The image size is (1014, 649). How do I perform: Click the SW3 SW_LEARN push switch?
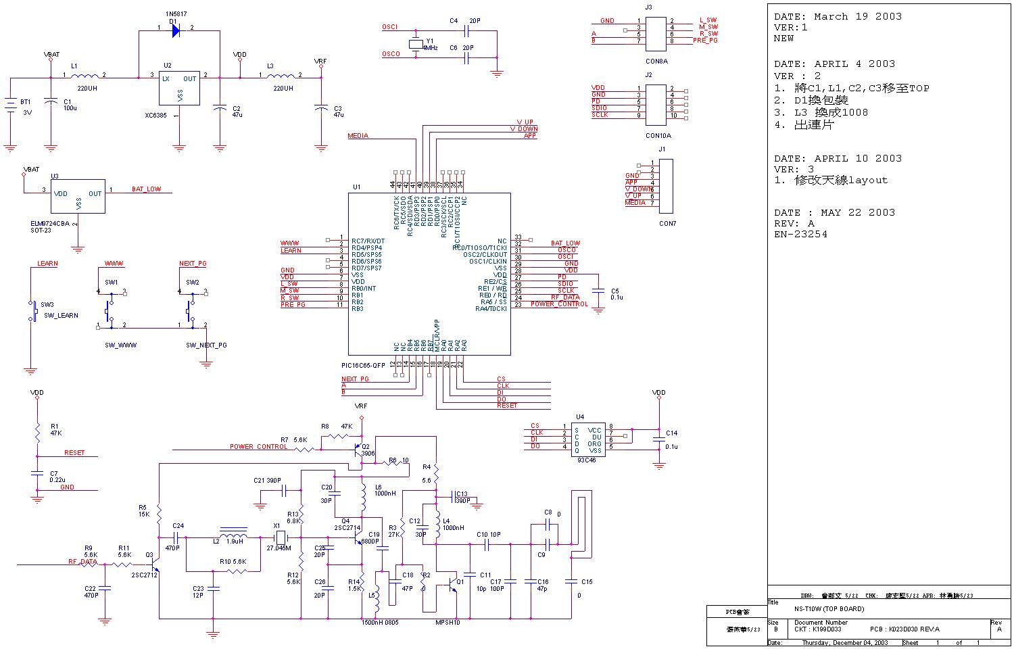(32, 310)
